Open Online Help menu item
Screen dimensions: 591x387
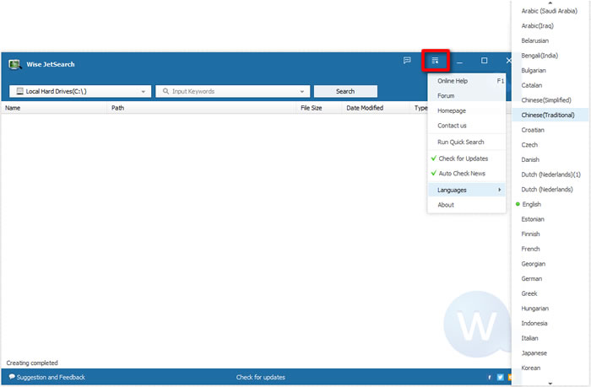click(x=467, y=81)
